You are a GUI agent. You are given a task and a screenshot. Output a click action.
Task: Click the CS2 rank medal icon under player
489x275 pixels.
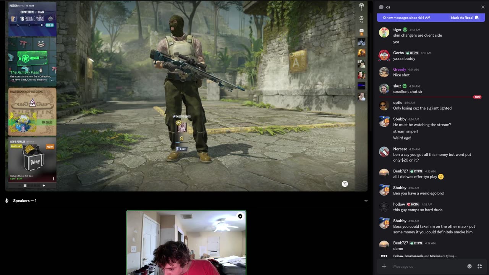(x=181, y=138)
